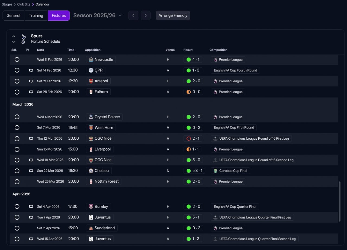
Task: Click the Juventus badge on 7 Apr fixture
Action: [91, 217]
